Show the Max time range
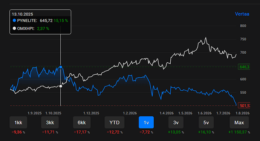 tap(239, 122)
